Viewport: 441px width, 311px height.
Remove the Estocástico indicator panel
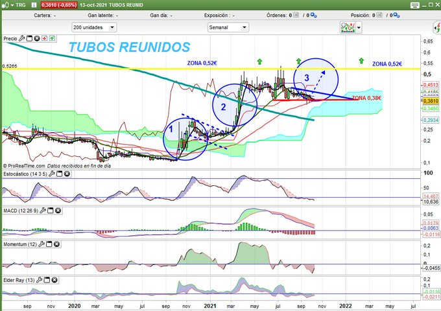pos(67,174)
